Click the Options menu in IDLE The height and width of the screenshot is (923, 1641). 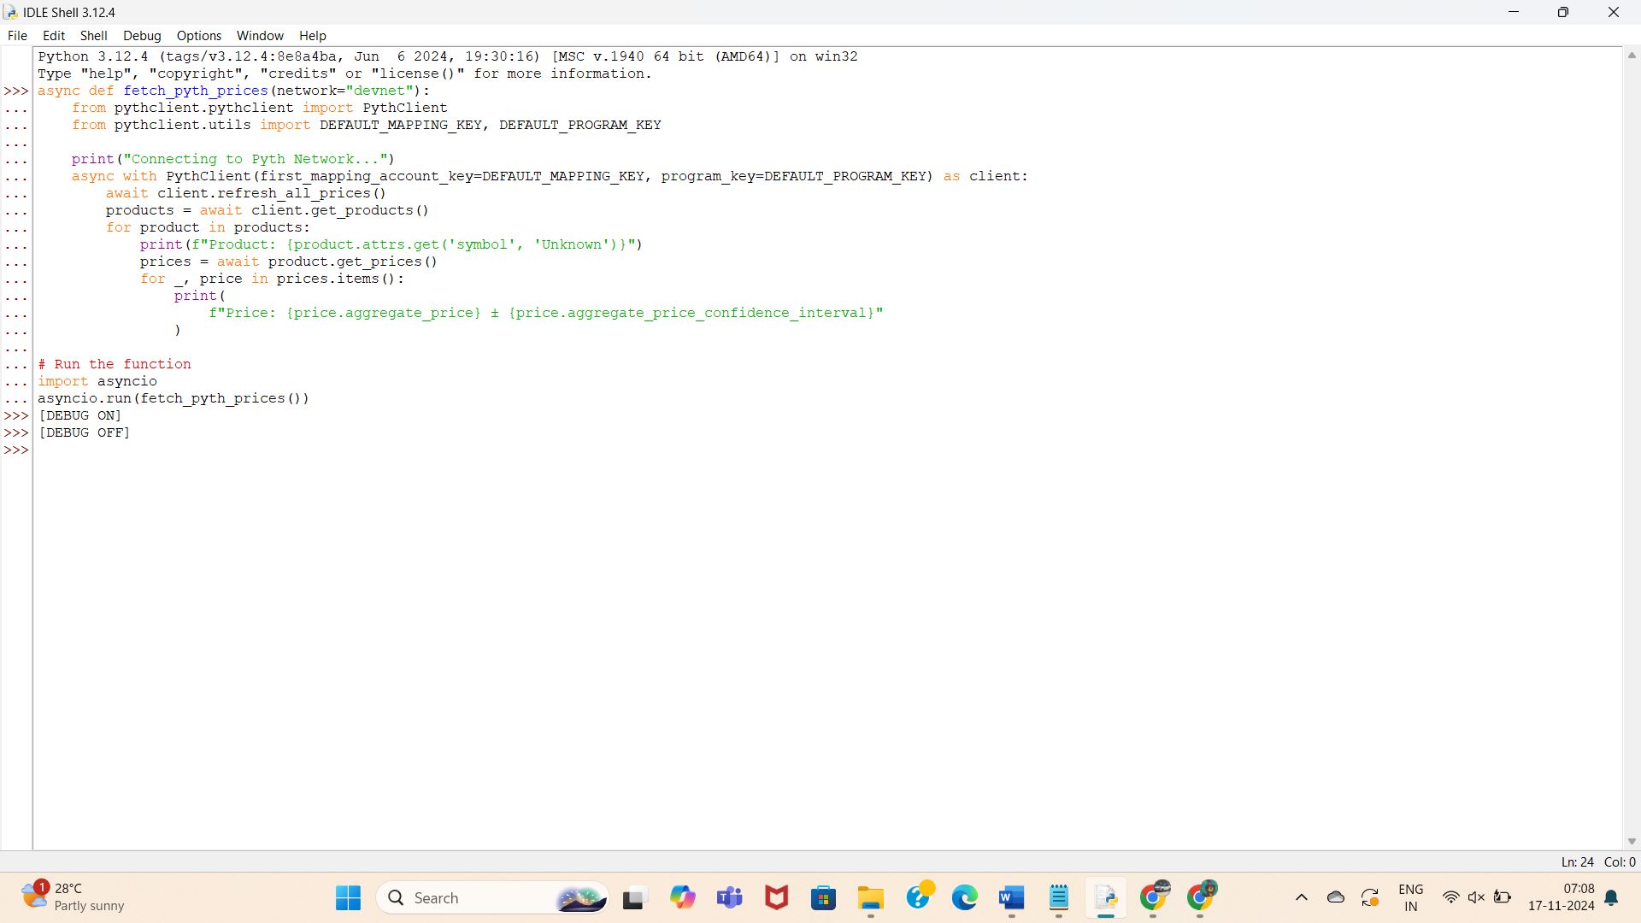click(x=198, y=35)
